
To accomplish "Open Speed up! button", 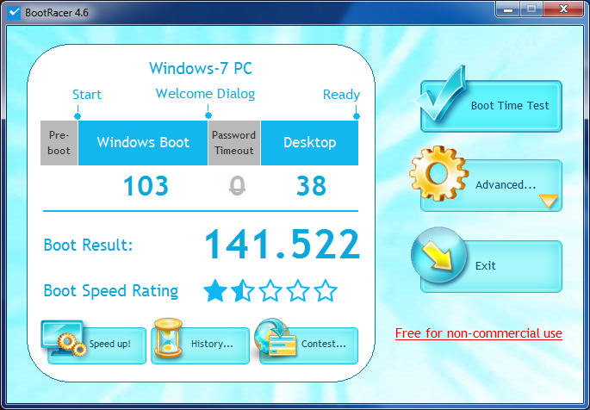I will 96,345.
